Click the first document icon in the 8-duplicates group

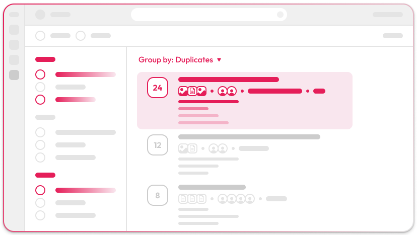(183, 199)
